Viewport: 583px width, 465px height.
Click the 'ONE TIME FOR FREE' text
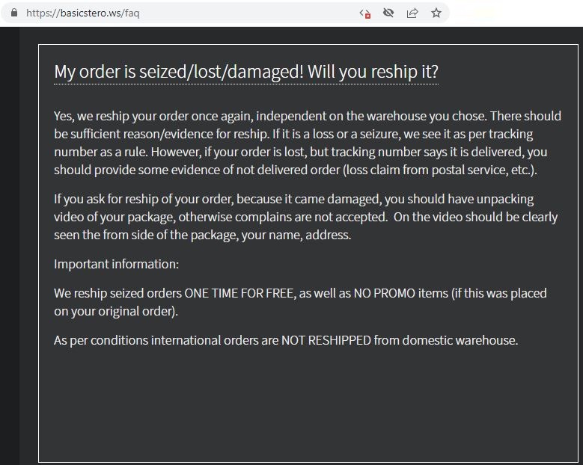pos(239,292)
